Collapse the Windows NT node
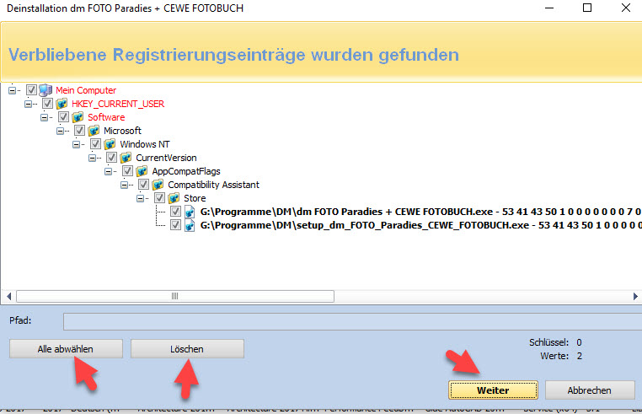 [x=76, y=144]
